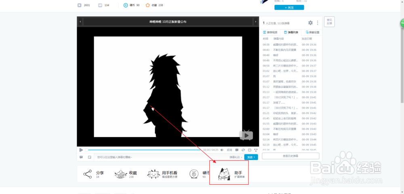This screenshot has height=194, width=404.
Task: Sort danmaku by 发送日期 column header
Action: (x=307, y=39)
